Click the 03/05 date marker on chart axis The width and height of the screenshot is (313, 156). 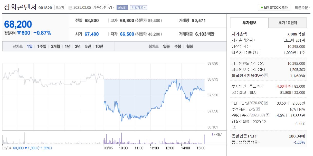pyautogui.click(x=108, y=148)
